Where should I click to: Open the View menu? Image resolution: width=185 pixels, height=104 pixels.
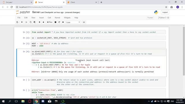point(33,18)
